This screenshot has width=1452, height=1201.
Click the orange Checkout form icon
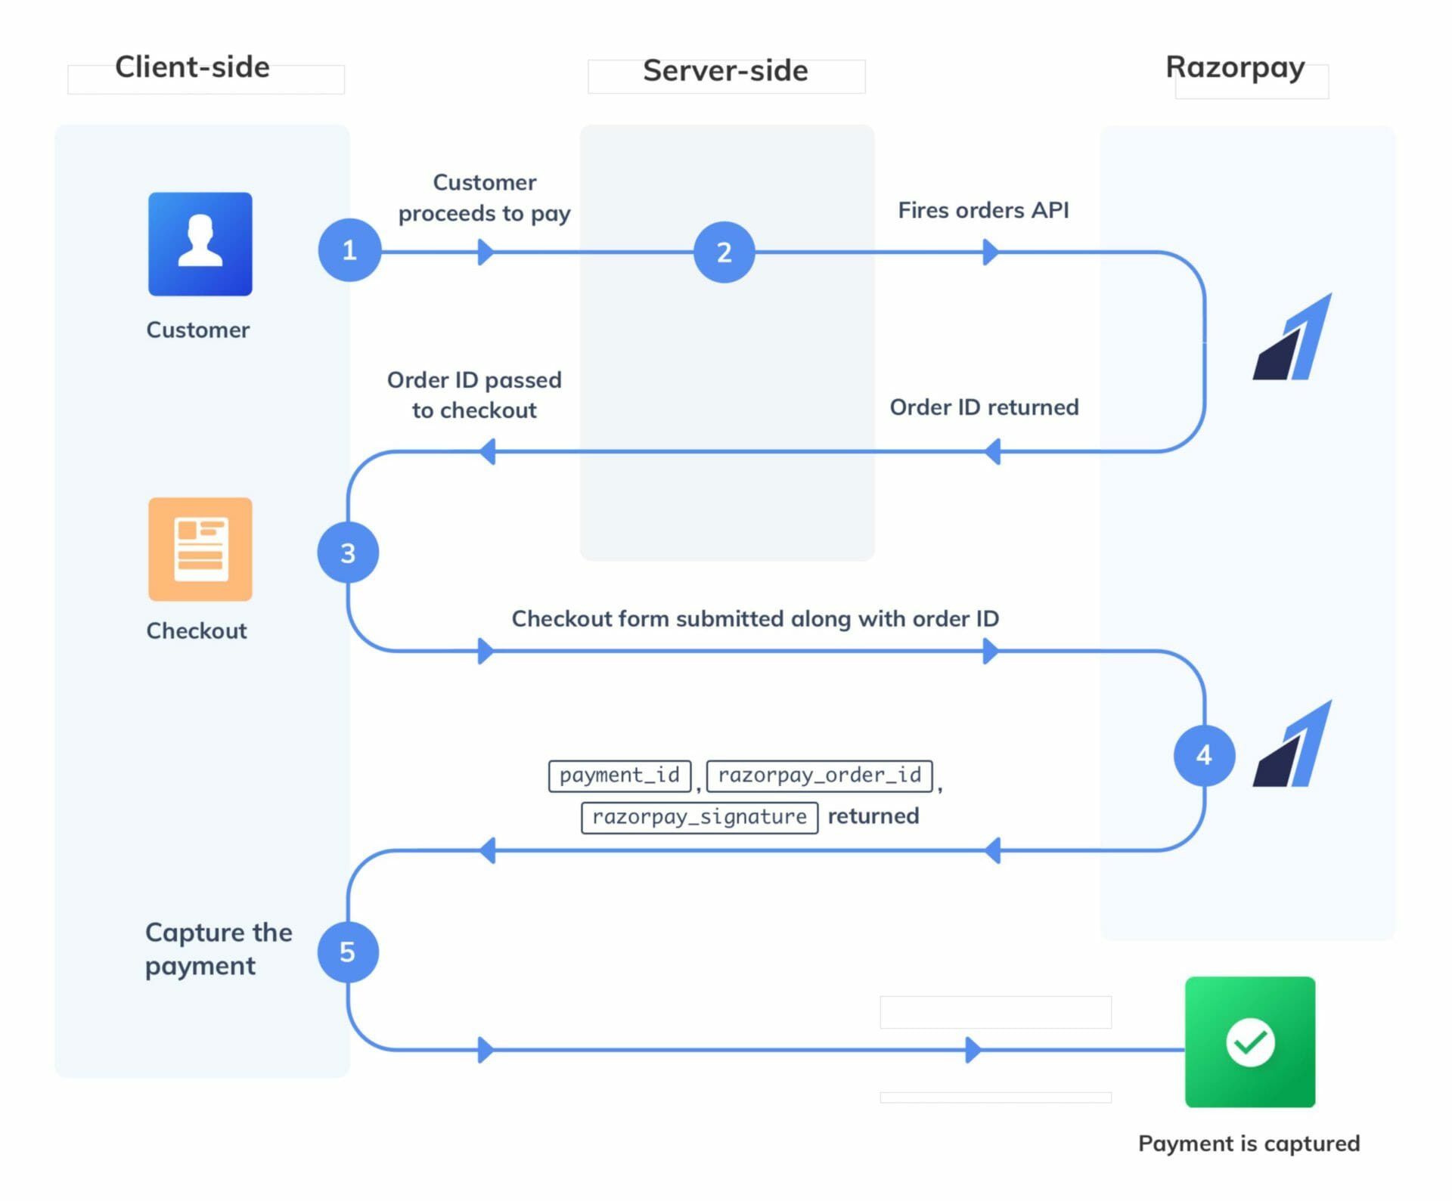click(200, 549)
